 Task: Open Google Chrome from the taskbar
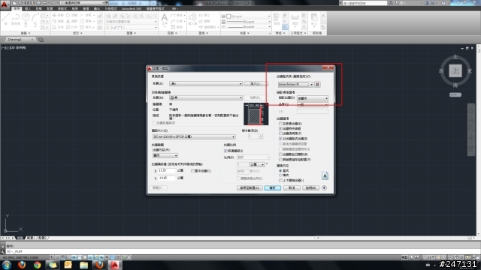37,265
